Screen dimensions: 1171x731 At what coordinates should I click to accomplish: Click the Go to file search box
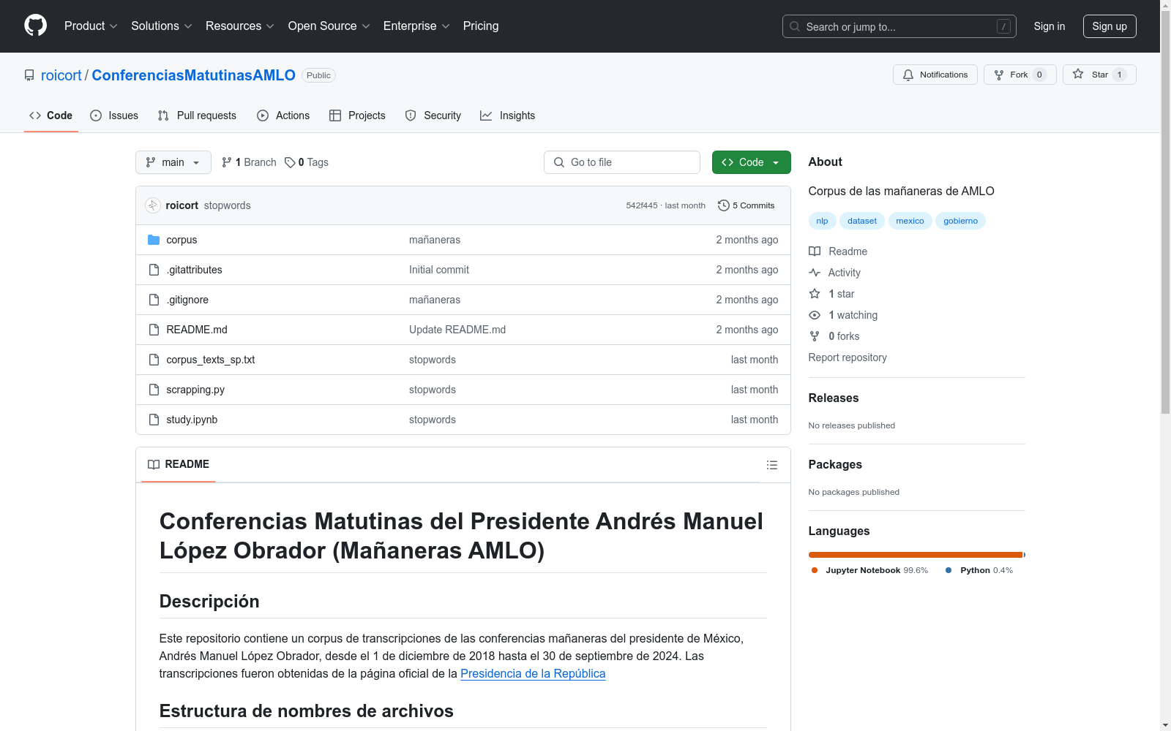[x=622, y=162]
